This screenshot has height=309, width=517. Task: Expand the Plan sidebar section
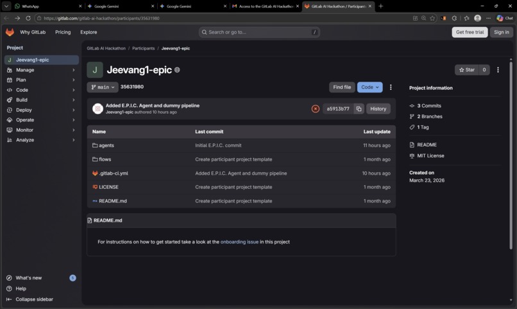pyautogui.click(x=42, y=80)
